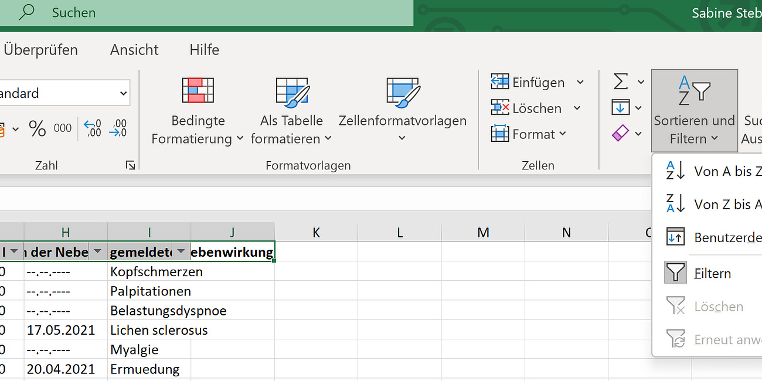Image resolution: width=762 pixels, height=381 pixels.
Task: Open filter dropdown in column I header
Action: coord(181,251)
